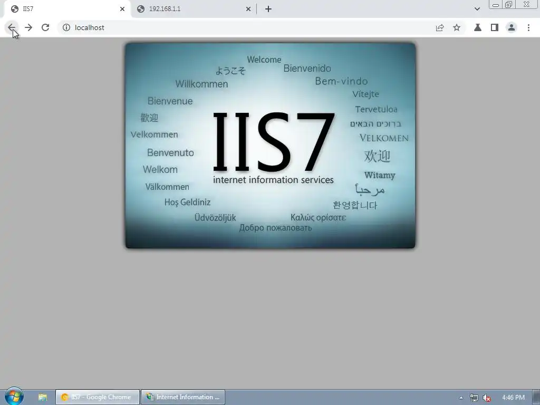
Task: Close the IIS7 tab
Action: point(122,9)
